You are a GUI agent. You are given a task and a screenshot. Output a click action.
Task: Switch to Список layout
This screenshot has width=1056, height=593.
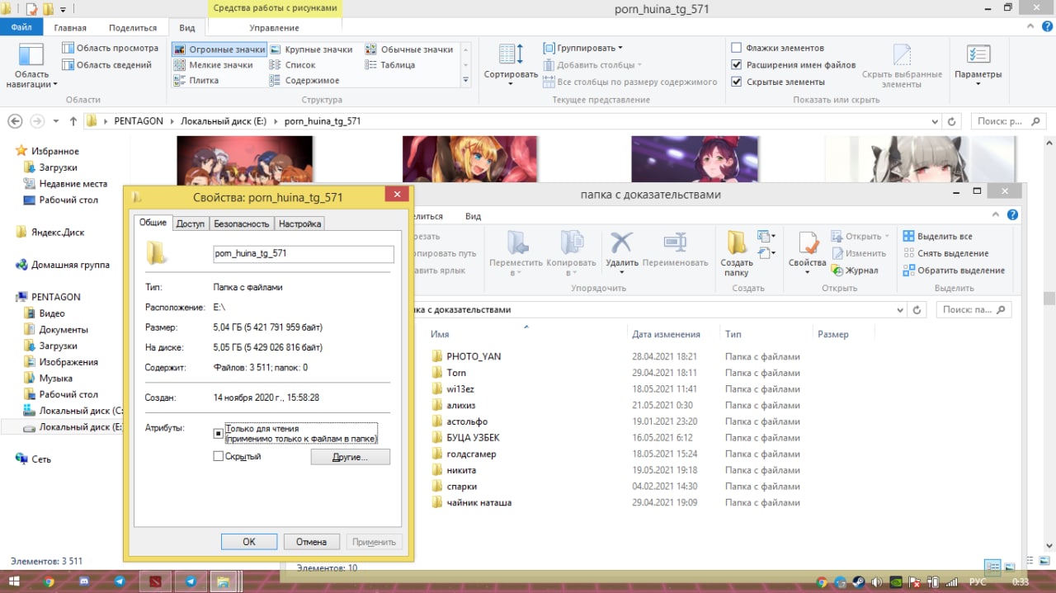(x=293, y=65)
